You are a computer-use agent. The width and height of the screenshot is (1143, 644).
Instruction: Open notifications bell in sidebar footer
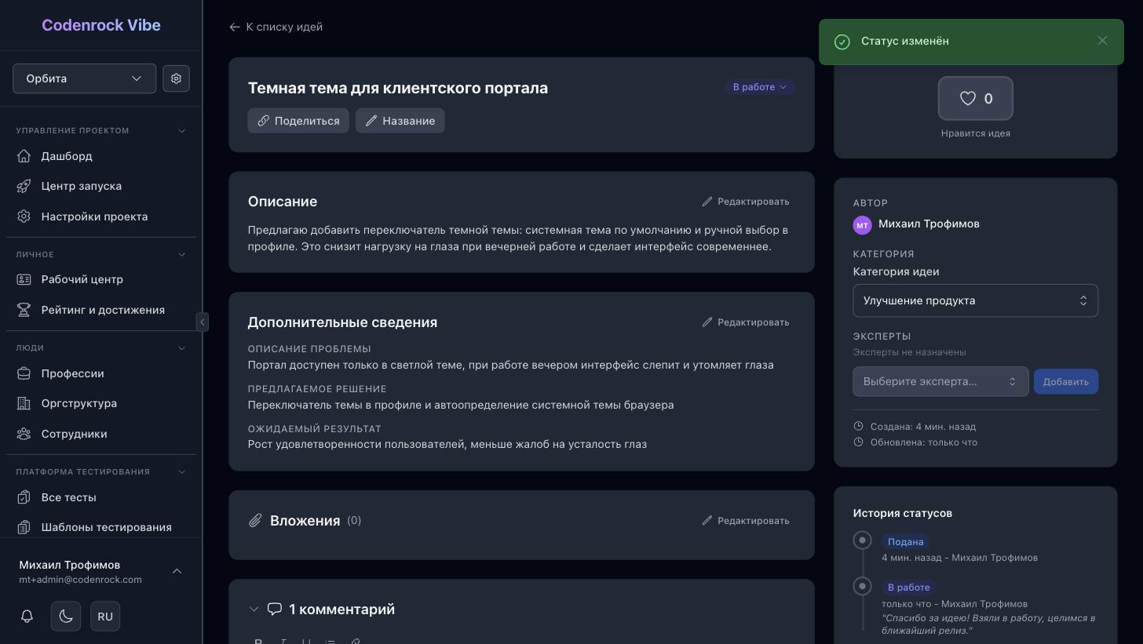click(27, 617)
